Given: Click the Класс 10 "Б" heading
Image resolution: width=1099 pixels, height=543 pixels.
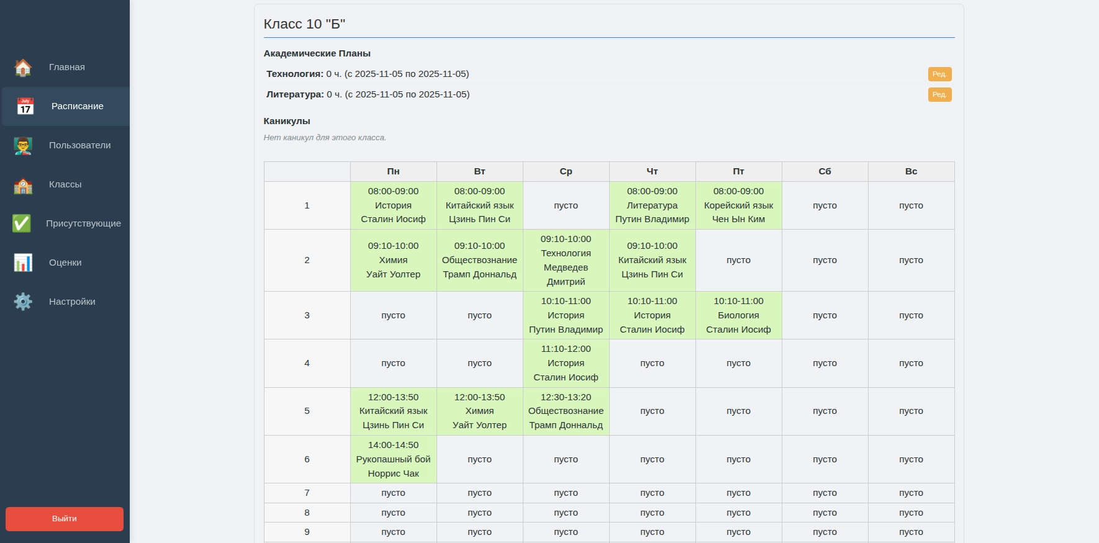Looking at the screenshot, I should click(304, 24).
